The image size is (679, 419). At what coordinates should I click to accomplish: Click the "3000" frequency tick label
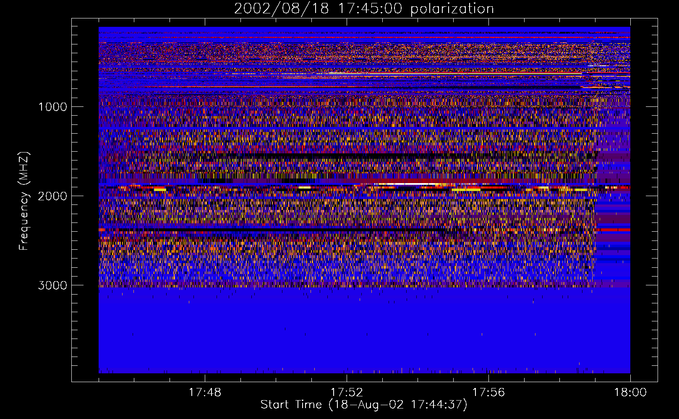click(52, 285)
